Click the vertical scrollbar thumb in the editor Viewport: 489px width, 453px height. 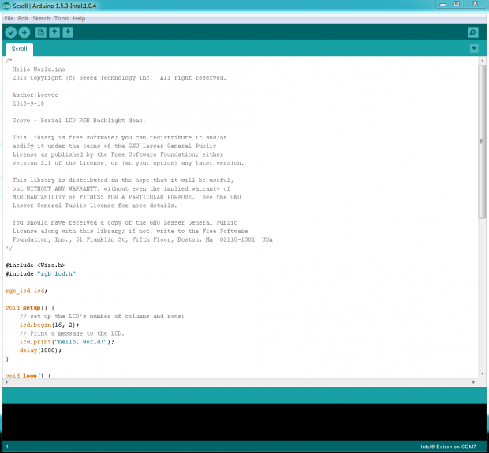click(x=482, y=142)
